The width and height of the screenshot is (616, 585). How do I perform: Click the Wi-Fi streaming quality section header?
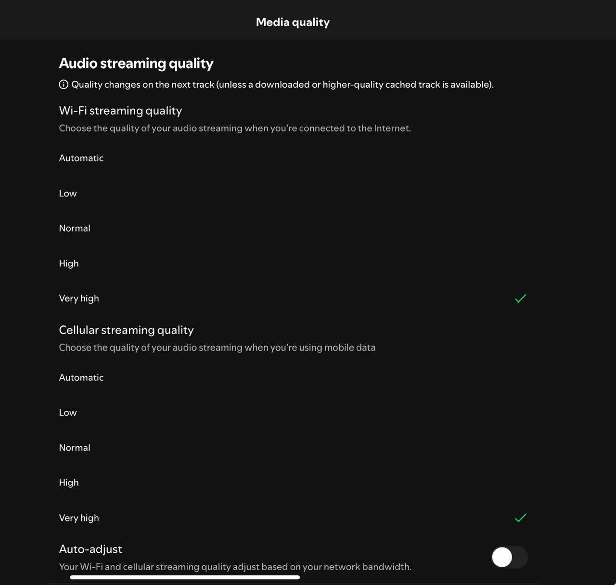(x=120, y=111)
